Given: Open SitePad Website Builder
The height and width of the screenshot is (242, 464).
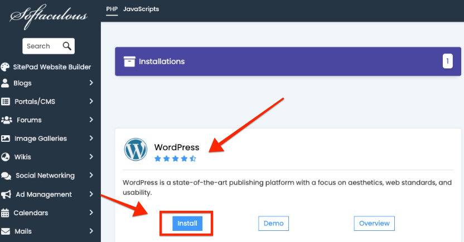Looking at the screenshot, I should 52,67.
